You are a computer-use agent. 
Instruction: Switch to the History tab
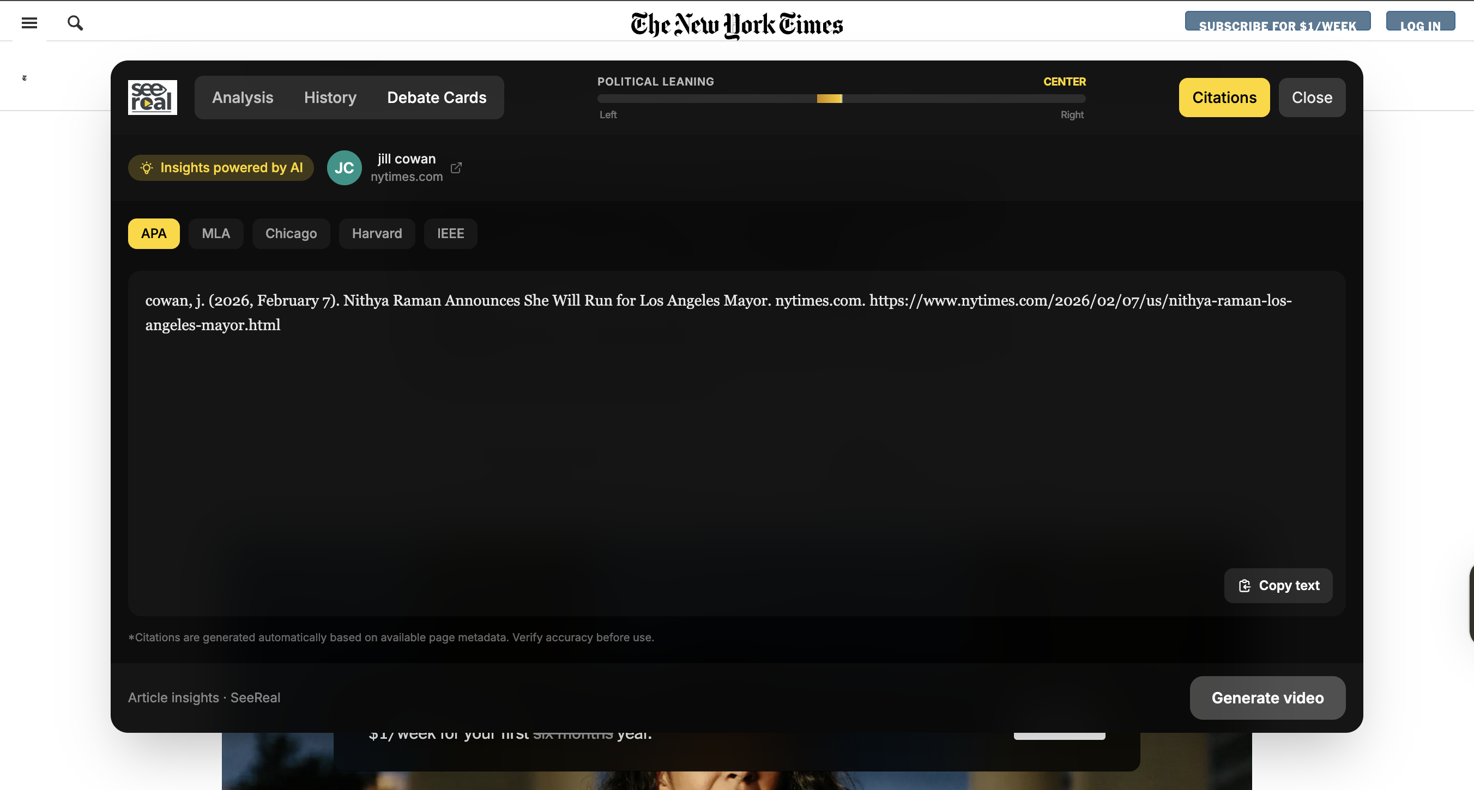(x=330, y=98)
